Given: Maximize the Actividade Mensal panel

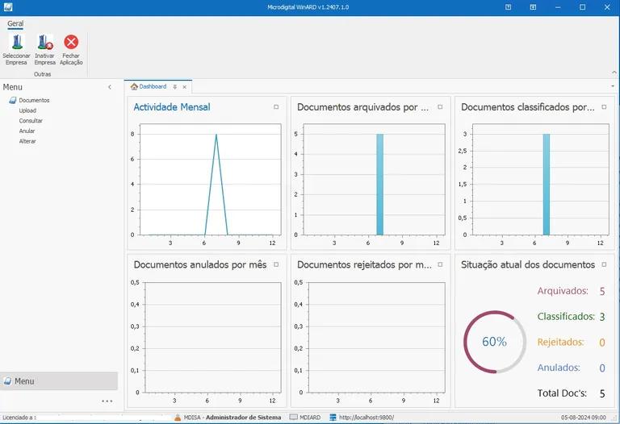Looking at the screenshot, I should click(x=276, y=107).
